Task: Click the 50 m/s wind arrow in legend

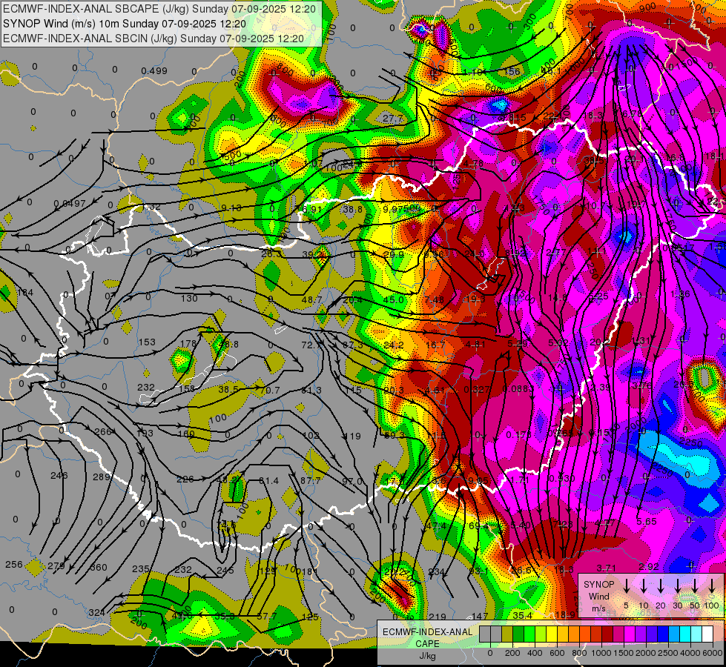Action: (x=695, y=586)
